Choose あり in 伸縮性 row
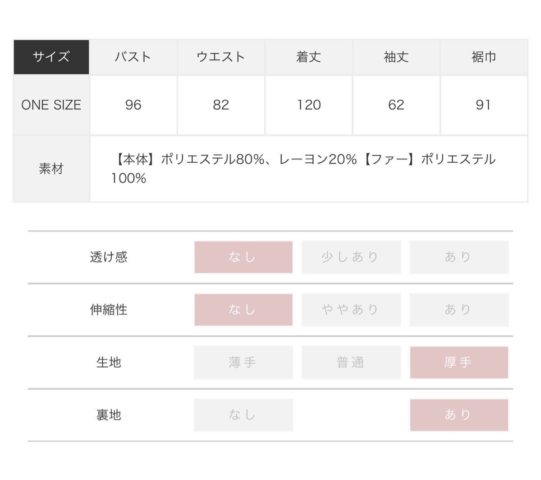Screen dimensions: 541x480 (458, 310)
